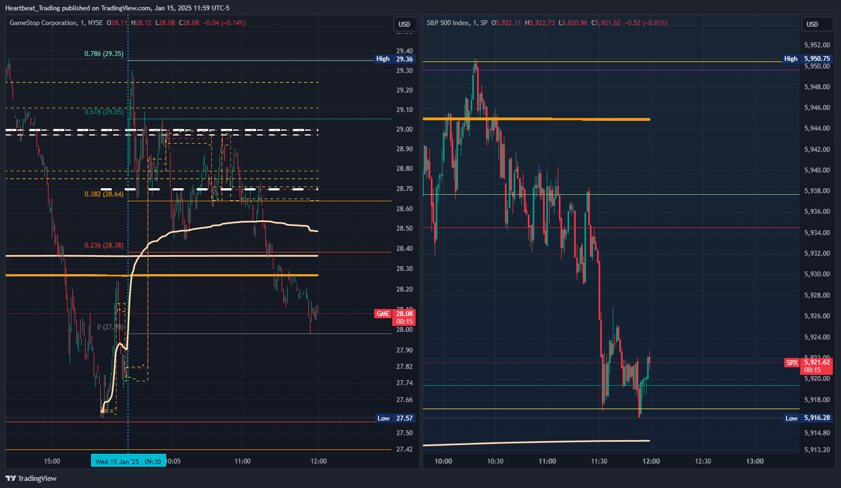
Task: Click the 5,952.00 tick on the S&P 500 price scale
Action: (x=817, y=45)
